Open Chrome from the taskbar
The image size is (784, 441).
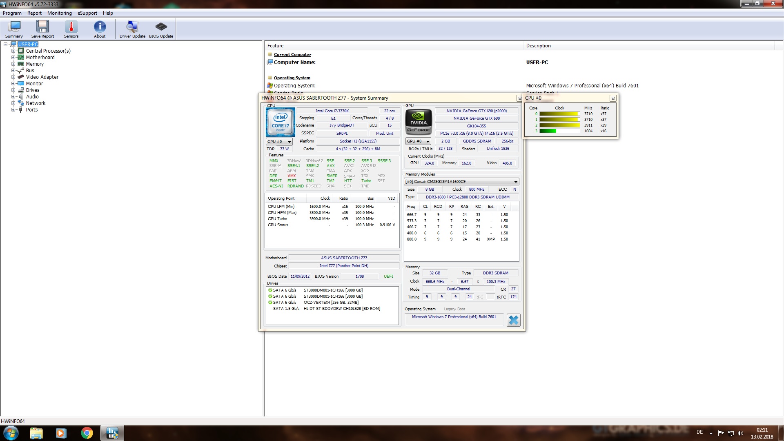[87, 433]
